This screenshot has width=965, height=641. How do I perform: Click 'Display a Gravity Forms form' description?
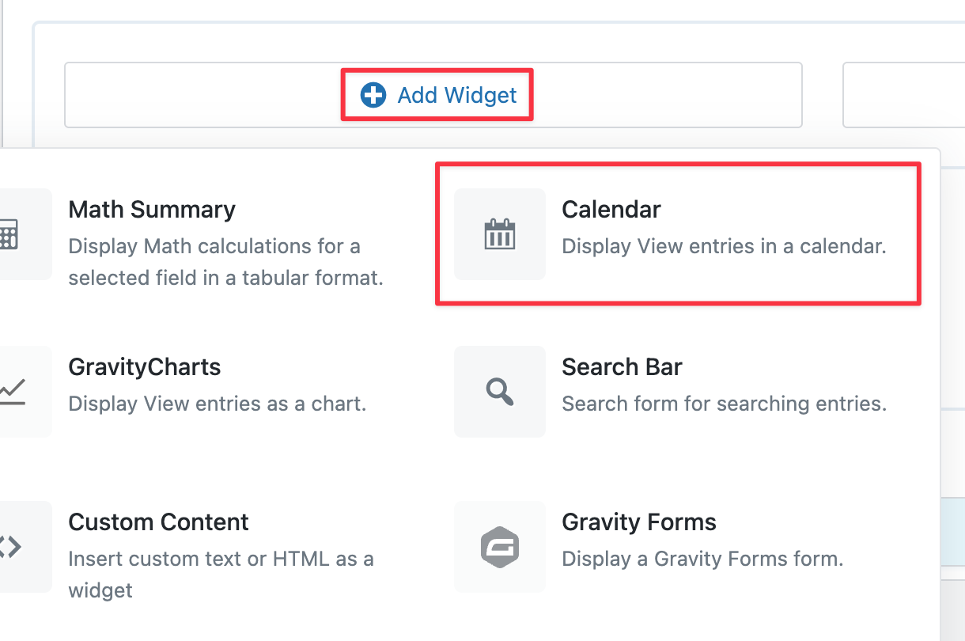click(x=702, y=559)
